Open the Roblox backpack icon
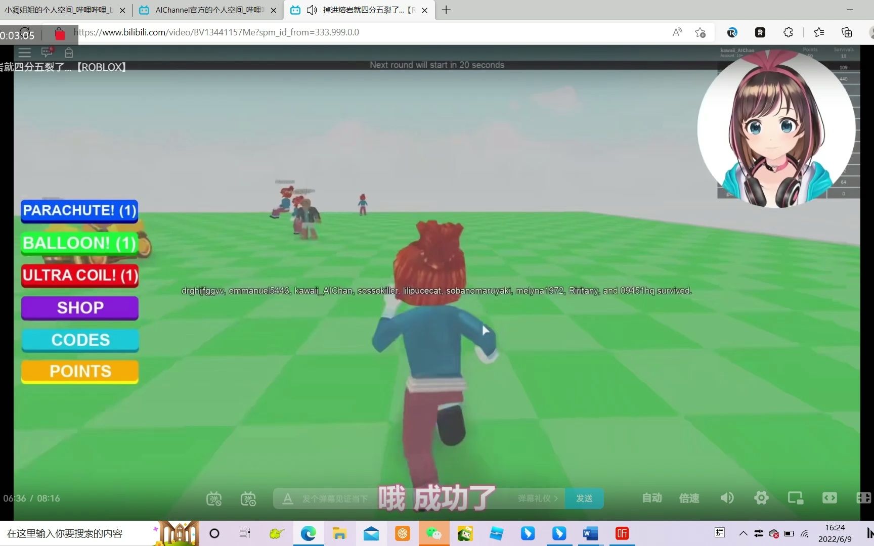Viewport: 874px width, 546px height. 69,52
